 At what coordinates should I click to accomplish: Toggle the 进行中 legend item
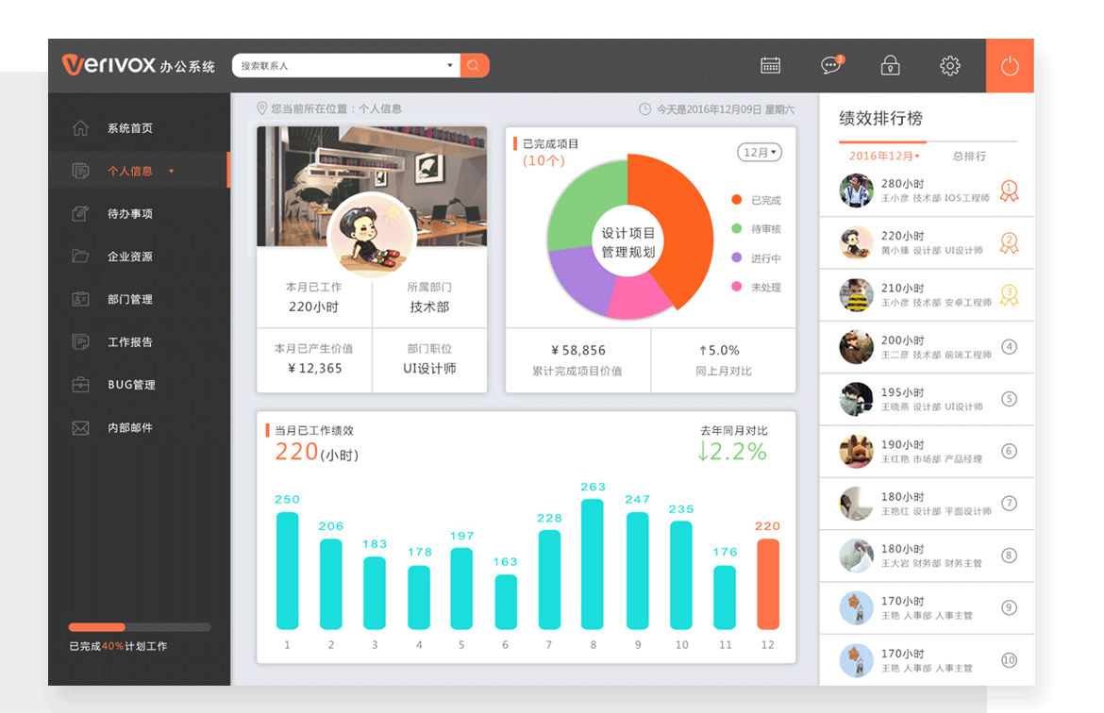point(757,258)
